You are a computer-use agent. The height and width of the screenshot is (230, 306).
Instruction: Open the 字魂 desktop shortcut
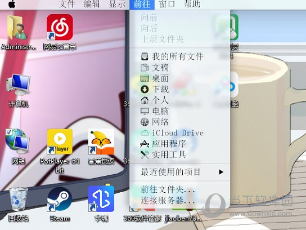click(x=101, y=198)
